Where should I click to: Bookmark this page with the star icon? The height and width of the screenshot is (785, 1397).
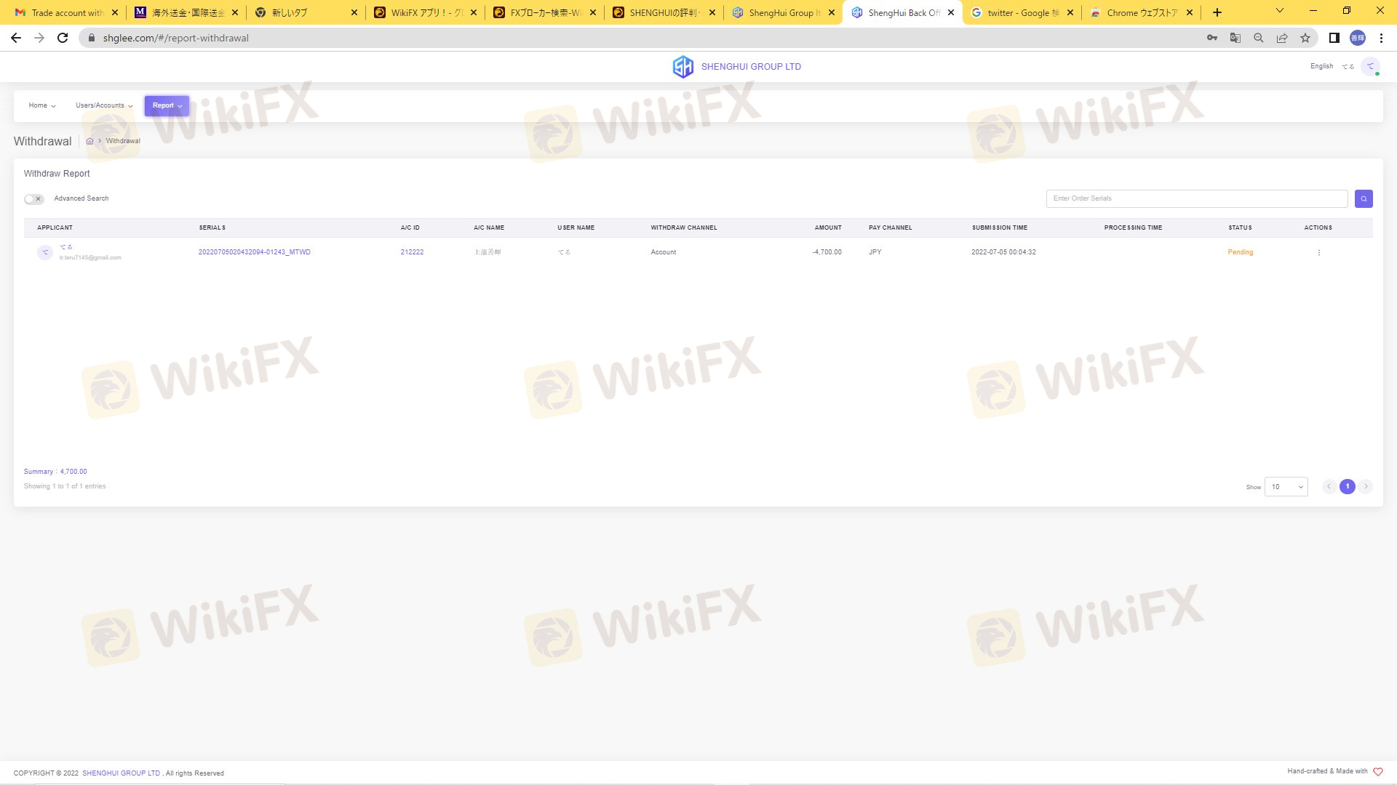pos(1305,38)
